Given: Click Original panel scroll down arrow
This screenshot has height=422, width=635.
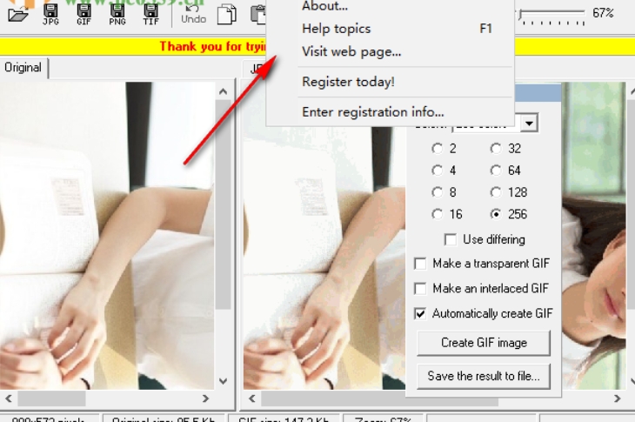Looking at the screenshot, I should pyautogui.click(x=223, y=381).
